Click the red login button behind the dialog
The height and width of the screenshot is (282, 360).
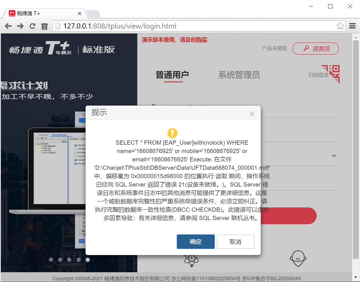pyautogui.click(x=288, y=216)
